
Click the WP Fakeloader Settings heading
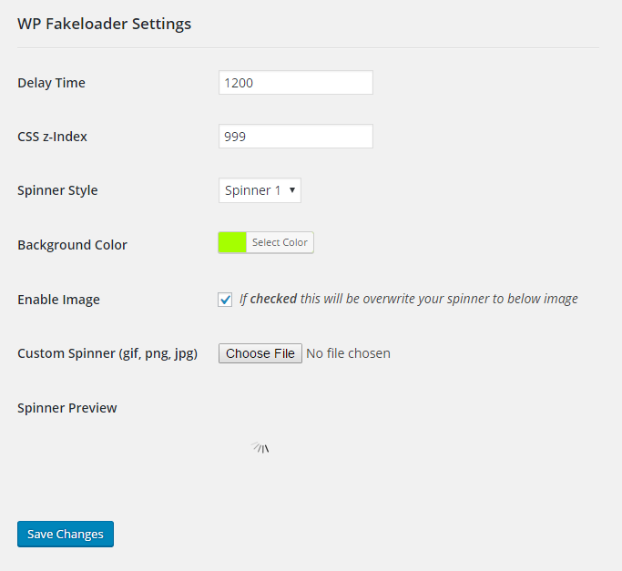104,24
